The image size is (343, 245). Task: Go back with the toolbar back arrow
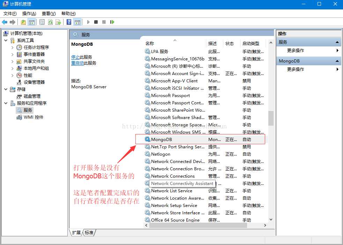(x=5, y=22)
